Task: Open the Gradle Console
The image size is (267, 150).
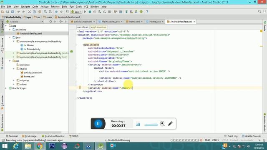Action: click(x=251, y=136)
